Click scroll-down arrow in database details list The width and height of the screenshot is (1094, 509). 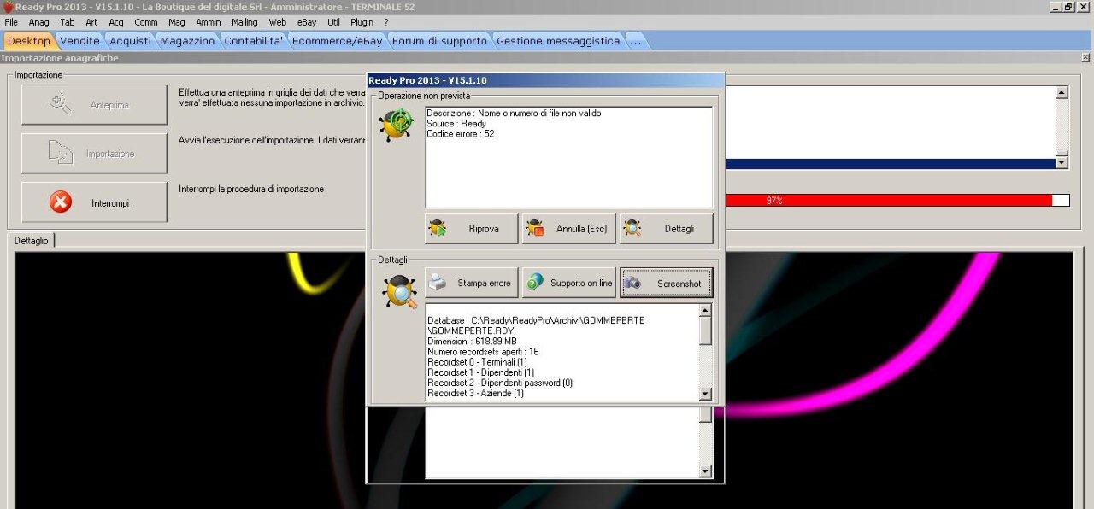[705, 394]
